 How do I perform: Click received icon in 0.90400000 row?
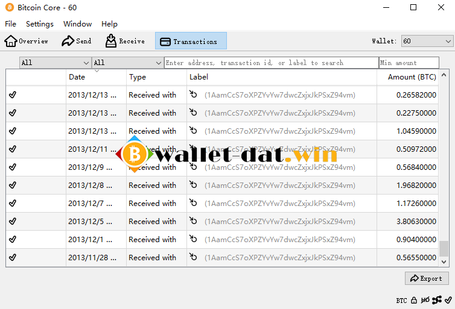193,239
